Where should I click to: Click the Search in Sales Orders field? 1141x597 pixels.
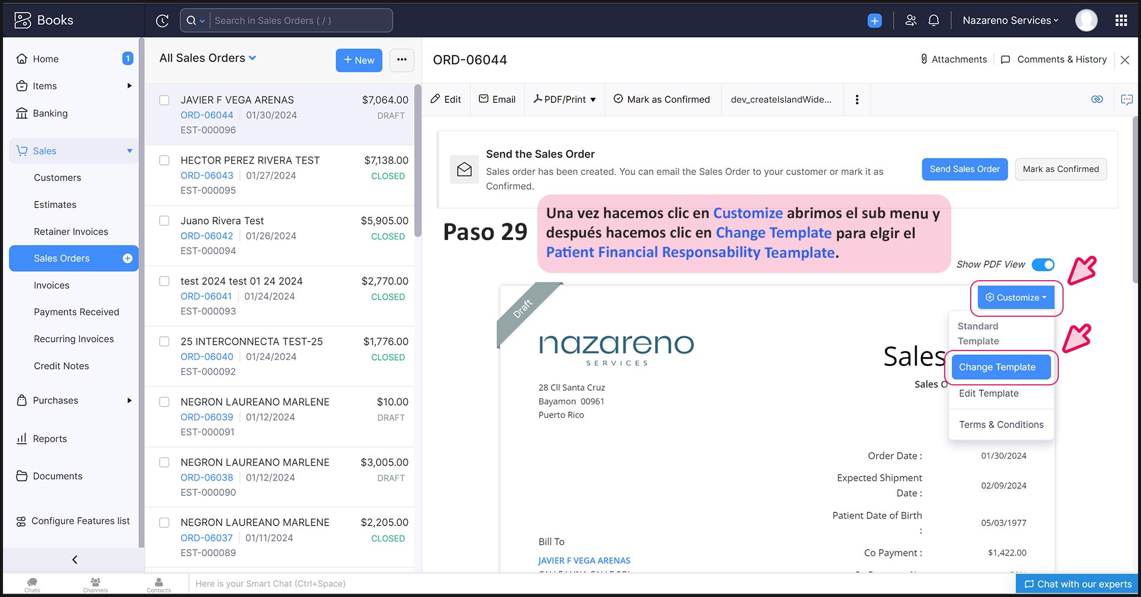(300, 21)
